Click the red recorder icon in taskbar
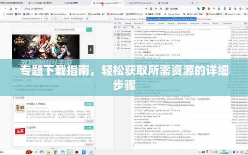The width and height of the screenshot is (248, 155). (x=77, y=152)
